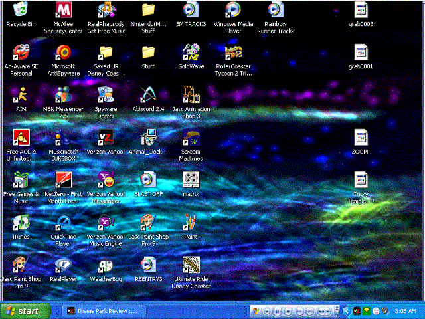
Task: Select the SM TRACK3 media file
Action: click(x=191, y=15)
